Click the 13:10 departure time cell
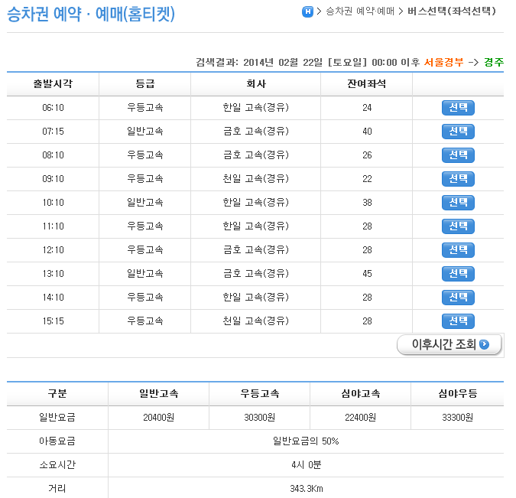 [53, 274]
